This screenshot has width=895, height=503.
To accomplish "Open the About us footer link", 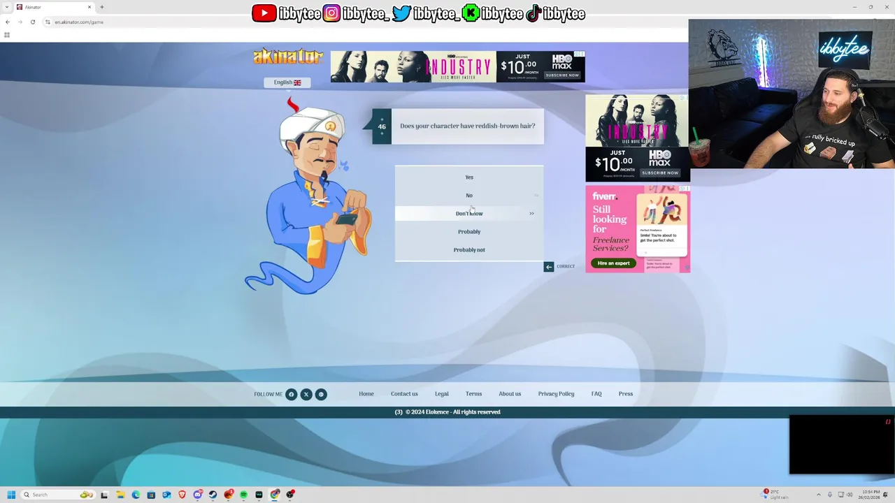I will (x=510, y=394).
